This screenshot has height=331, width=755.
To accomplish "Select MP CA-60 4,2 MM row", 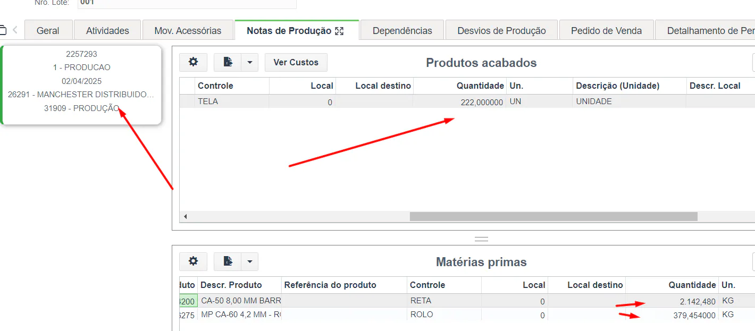I will click(467, 315).
